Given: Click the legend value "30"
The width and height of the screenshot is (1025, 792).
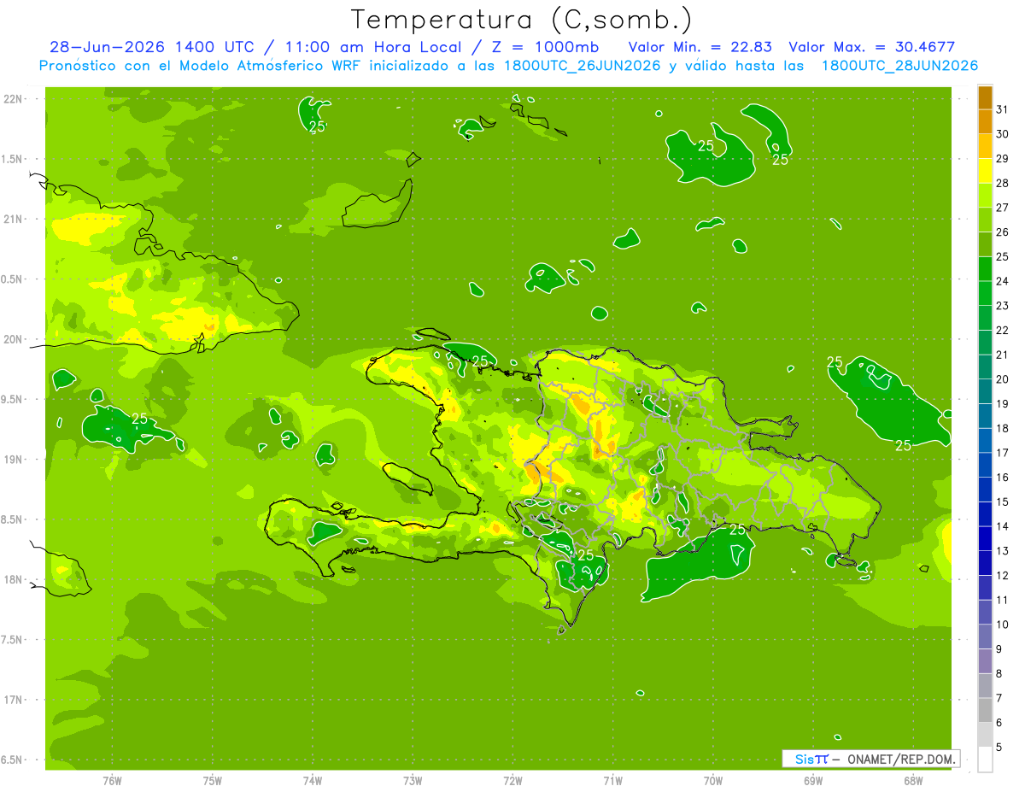Looking at the screenshot, I should [1003, 133].
